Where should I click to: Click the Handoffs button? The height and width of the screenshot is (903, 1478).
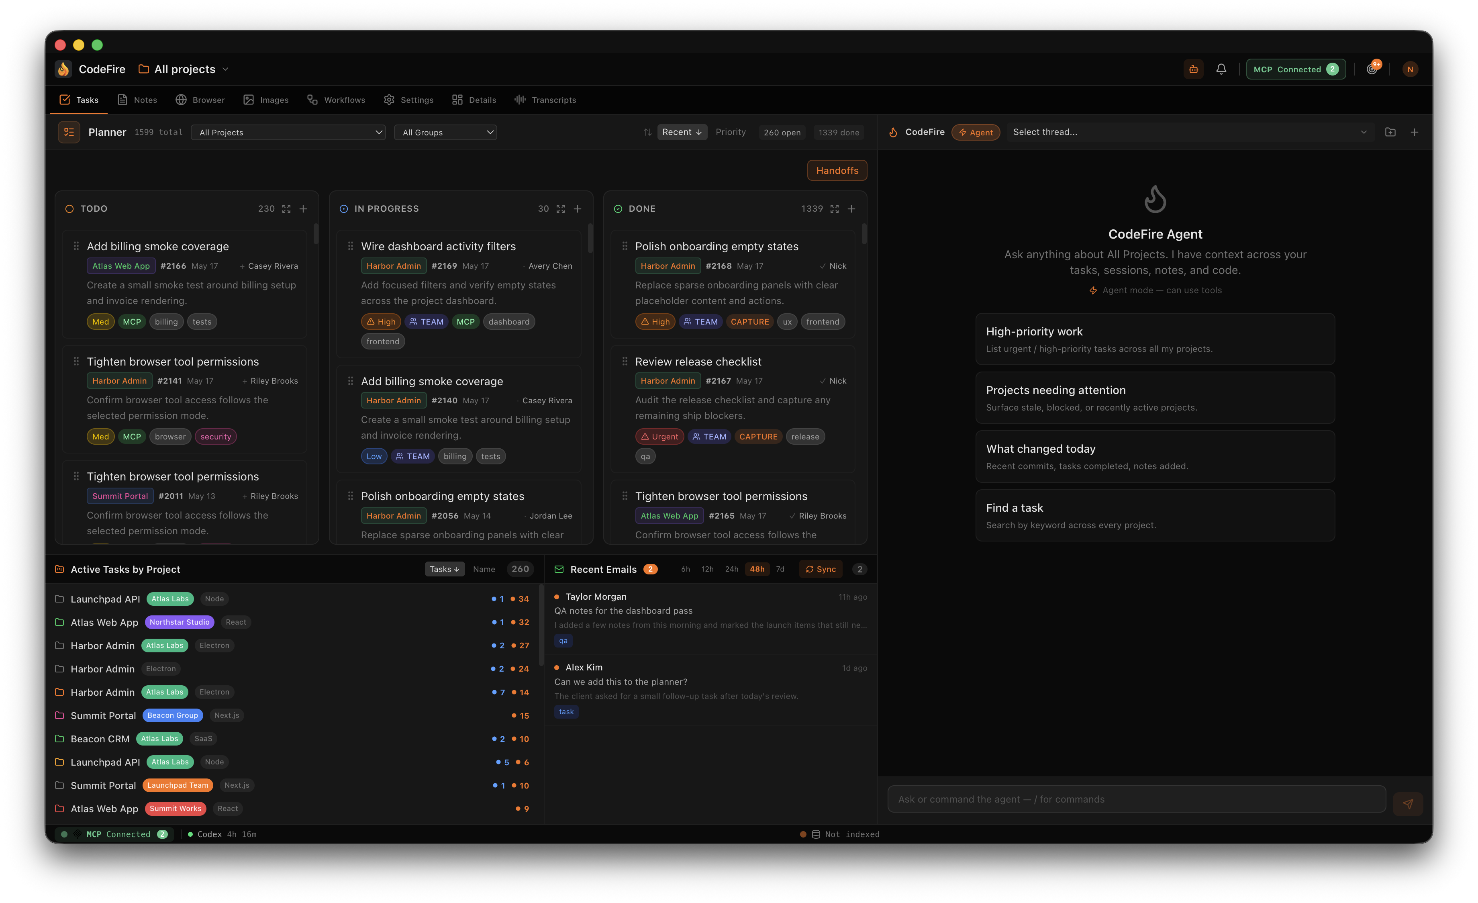coord(837,170)
